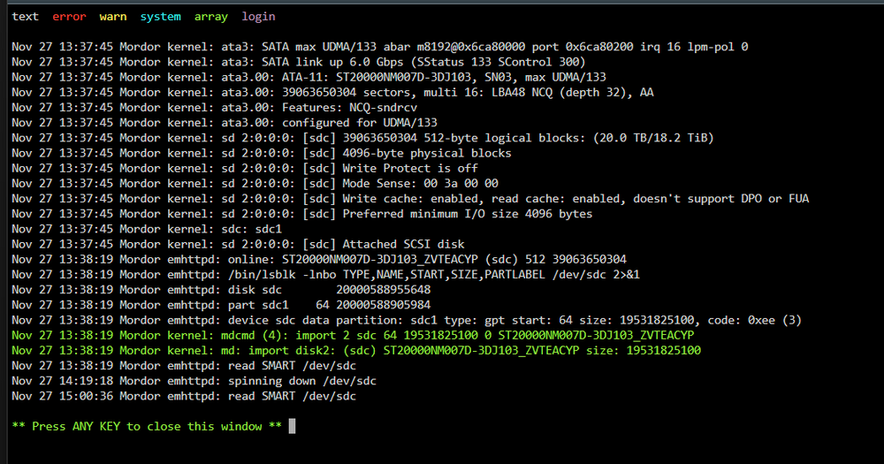884x464 pixels.
Task: Select the 13:38:19 'read SMART /dev/sdc' line
Action: pyautogui.click(x=184, y=367)
